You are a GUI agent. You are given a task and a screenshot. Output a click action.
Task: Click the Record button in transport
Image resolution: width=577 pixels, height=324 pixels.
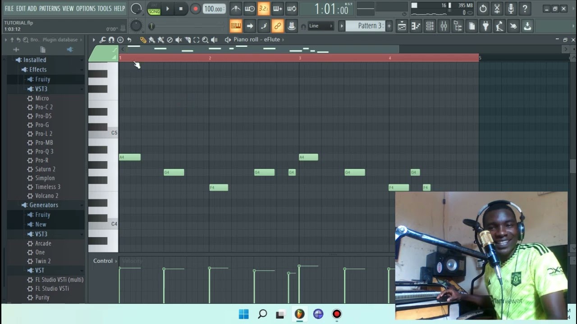point(195,9)
